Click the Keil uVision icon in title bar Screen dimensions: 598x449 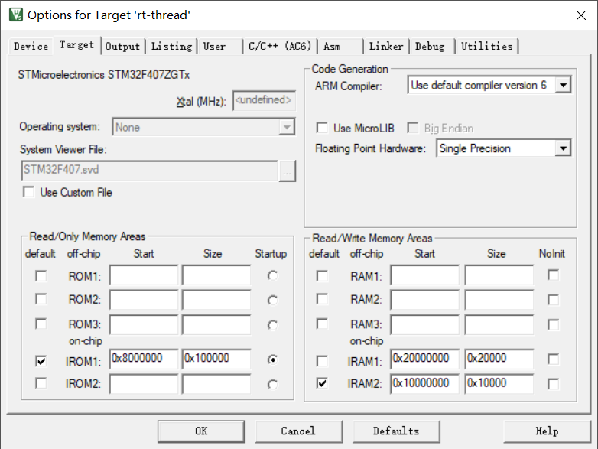pyautogui.click(x=15, y=15)
